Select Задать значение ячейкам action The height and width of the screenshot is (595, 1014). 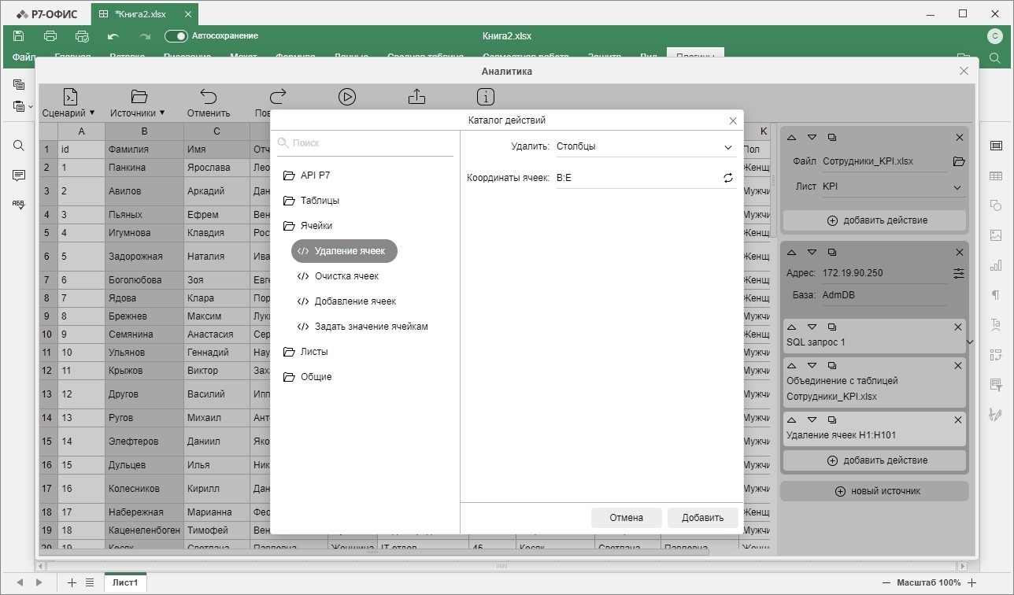362,327
